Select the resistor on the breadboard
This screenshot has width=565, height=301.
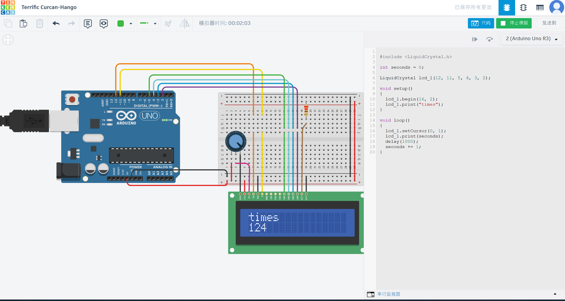point(306,110)
